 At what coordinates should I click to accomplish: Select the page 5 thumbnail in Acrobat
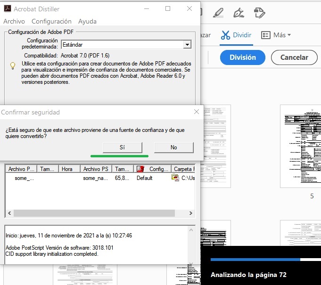(x=301, y=146)
